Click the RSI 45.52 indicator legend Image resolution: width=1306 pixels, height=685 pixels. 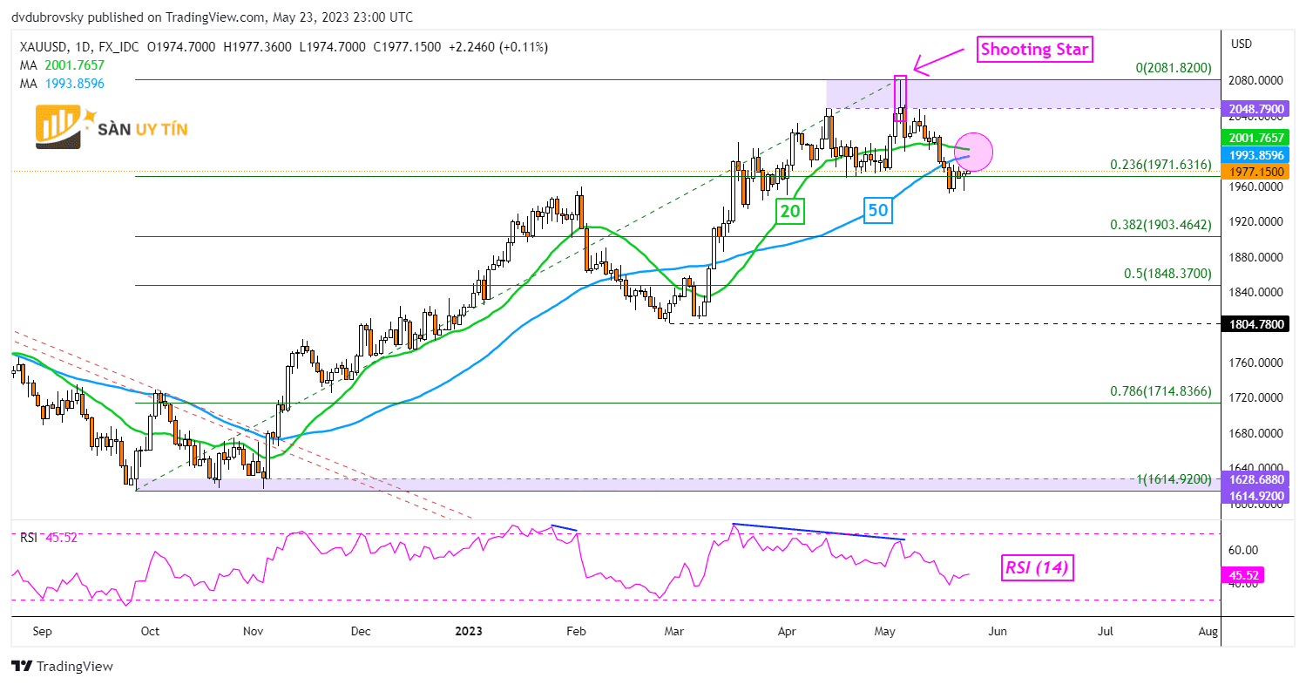[49, 538]
